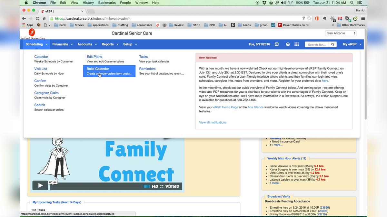Expand the My eRSP dropdown

click(352, 44)
